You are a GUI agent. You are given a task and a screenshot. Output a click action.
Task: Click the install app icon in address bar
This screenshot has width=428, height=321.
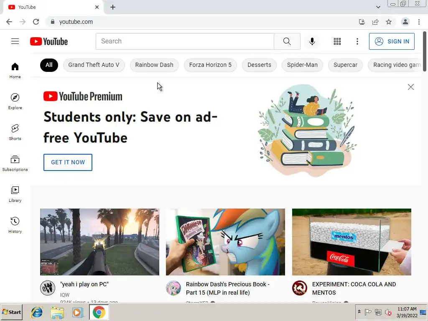click(x=362, y=22)
